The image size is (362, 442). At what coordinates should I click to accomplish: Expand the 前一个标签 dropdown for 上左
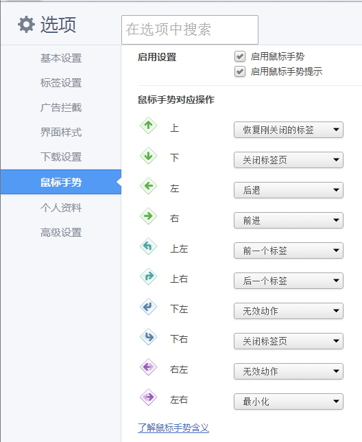tap(289, 251)
